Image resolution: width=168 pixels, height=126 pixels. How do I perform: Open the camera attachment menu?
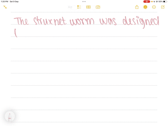98,7
